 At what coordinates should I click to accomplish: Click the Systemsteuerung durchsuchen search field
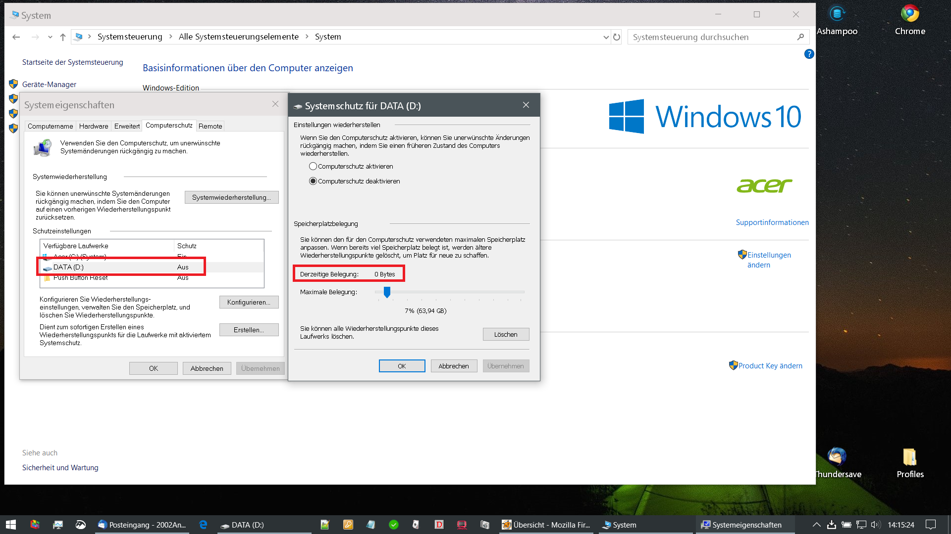[x=713, y=37]
